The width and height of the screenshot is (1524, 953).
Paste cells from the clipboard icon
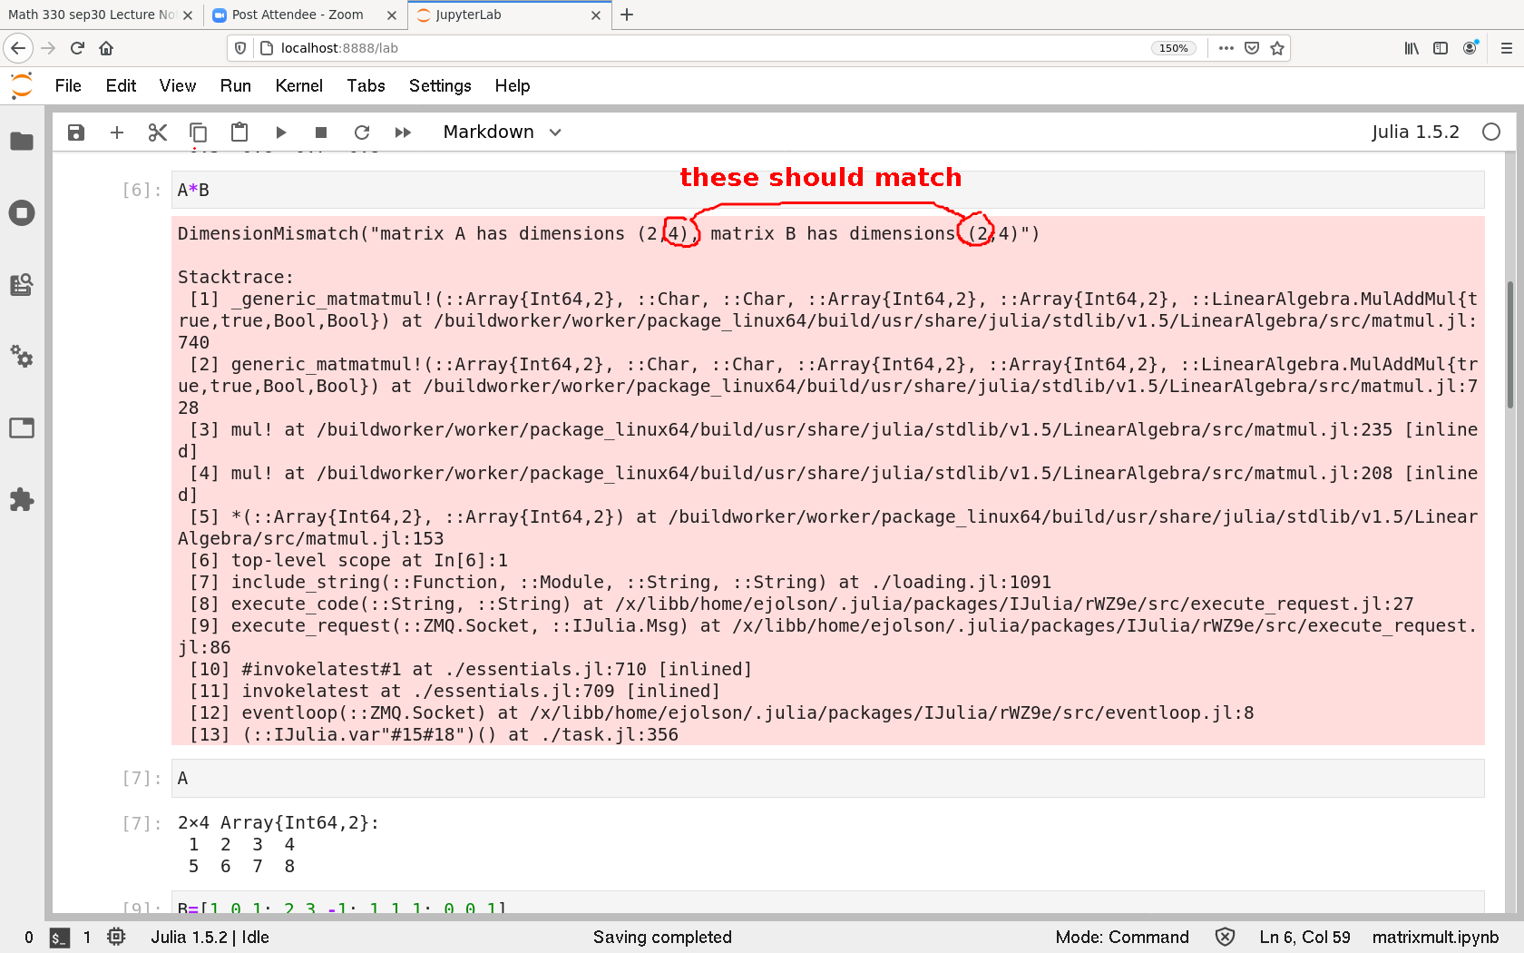click(239, 133)
